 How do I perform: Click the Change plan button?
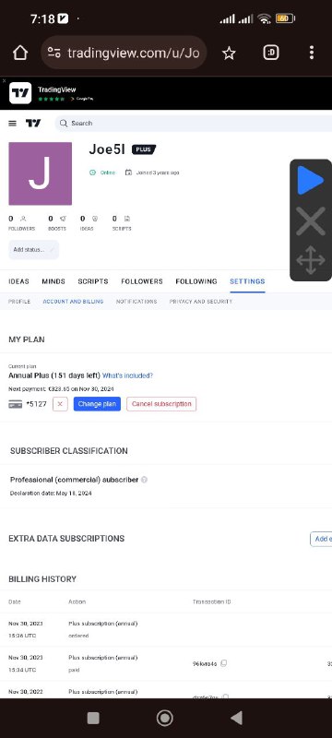[97, 404]
